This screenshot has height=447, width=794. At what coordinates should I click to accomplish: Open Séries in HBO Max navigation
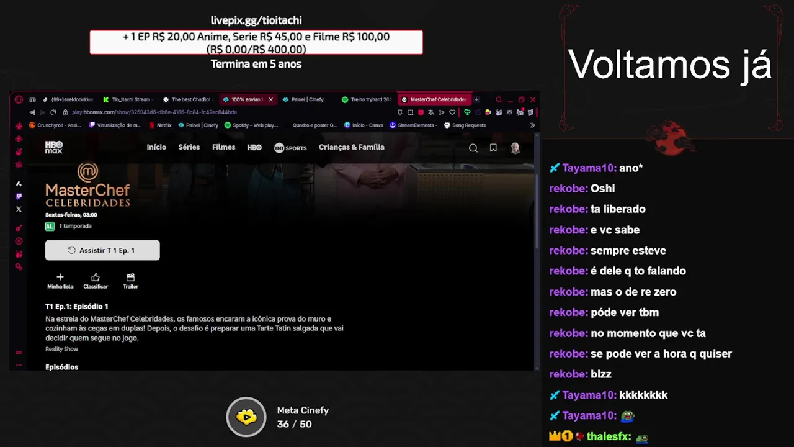189,147
